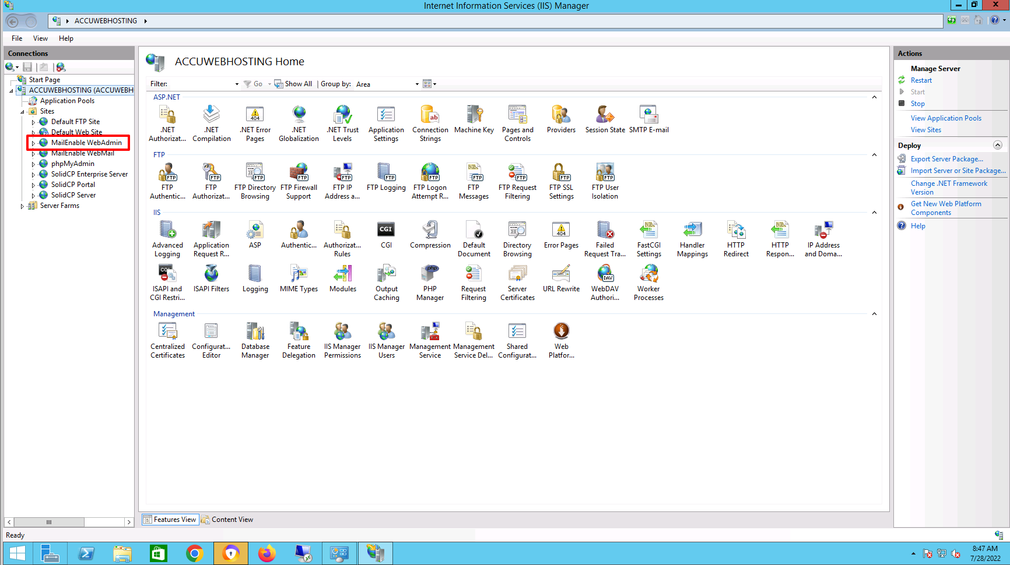Select Application Pools in the tree
This screenshot has width=1010, height=565.
coord(67,101)
